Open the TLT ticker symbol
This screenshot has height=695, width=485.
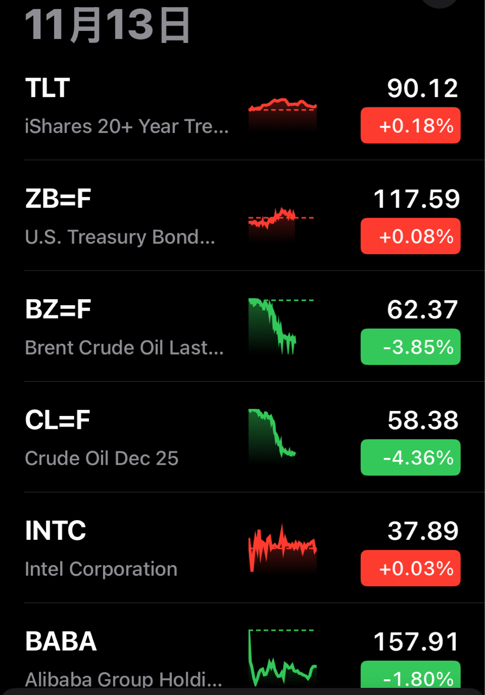click(x=48, y=89)
